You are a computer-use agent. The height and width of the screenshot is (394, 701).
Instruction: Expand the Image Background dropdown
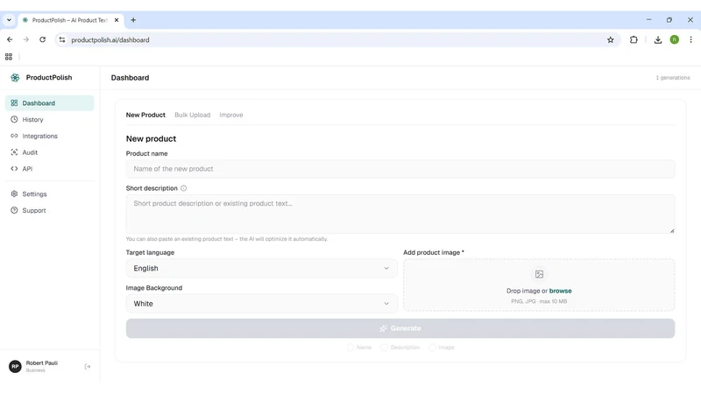click(x=261, y=303)
